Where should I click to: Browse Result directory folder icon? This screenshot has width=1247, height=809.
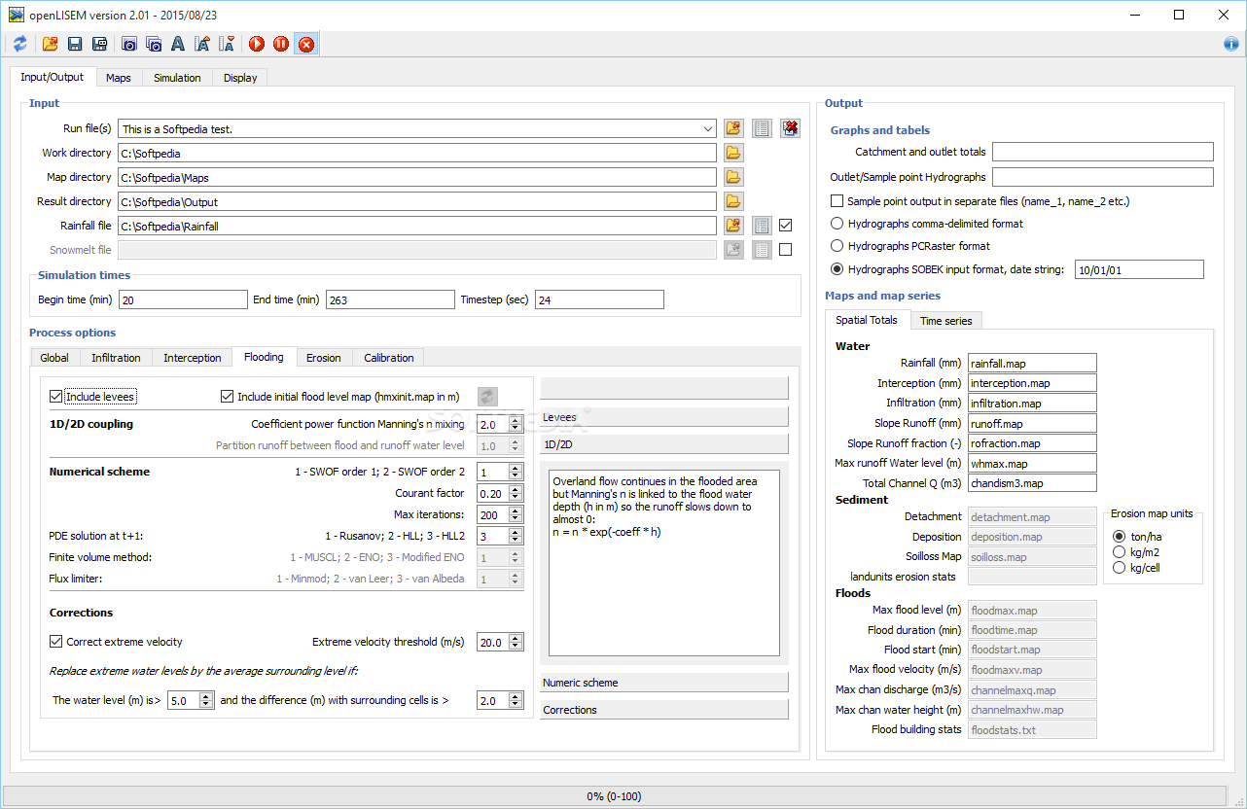[733, 201]
